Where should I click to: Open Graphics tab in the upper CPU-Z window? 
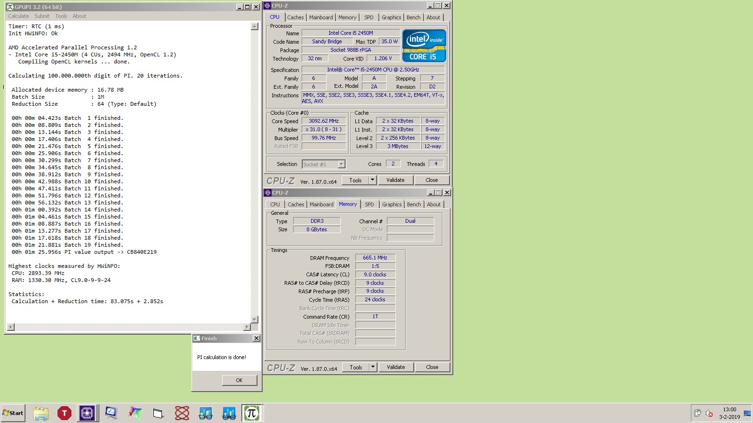[x=392, y=17]
